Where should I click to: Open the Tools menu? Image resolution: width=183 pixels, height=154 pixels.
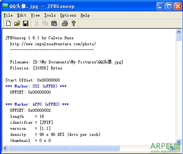[50, 15]
